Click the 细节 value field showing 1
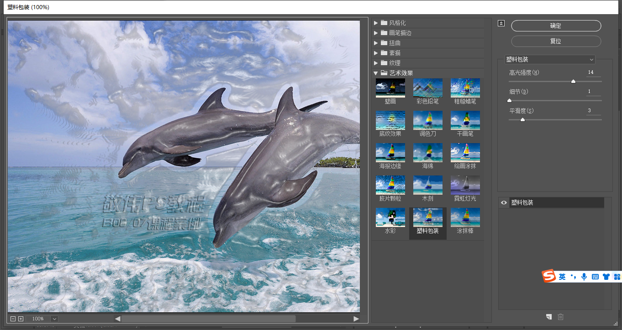Image resolution: width=622 pixels, height=330 pixels. [594, 92]
